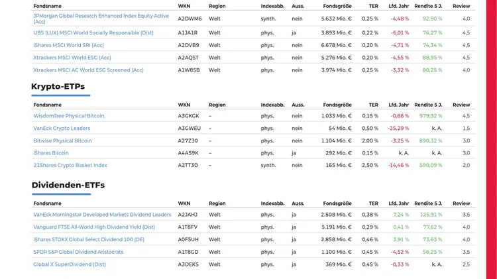Viewport: 497px width, 279px height.
Task: Select WKN value A1JA1R
Action: pos(188,32)
